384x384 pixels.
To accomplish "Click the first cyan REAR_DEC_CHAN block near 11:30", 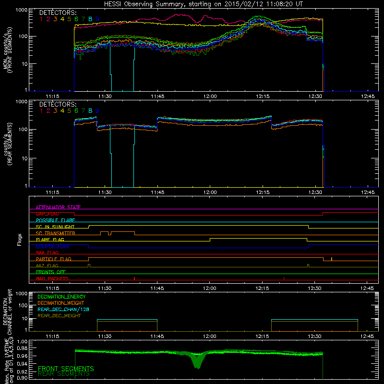I will pos(127,320).
